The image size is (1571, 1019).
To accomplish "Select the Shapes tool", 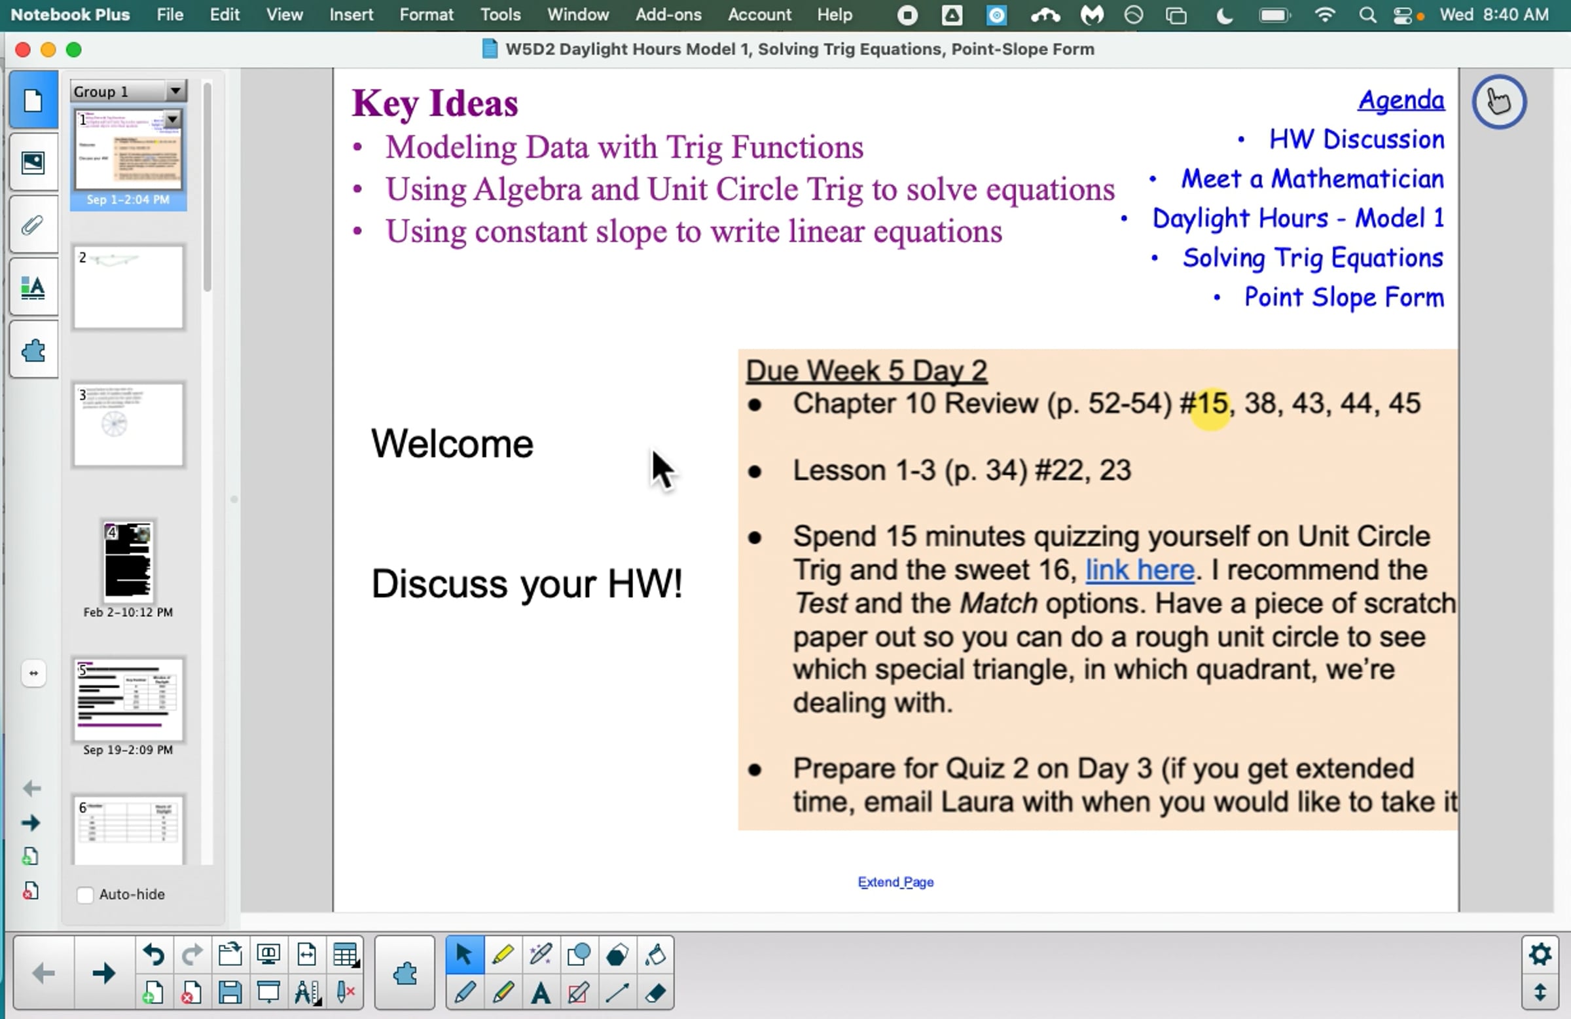I will 579,954.
